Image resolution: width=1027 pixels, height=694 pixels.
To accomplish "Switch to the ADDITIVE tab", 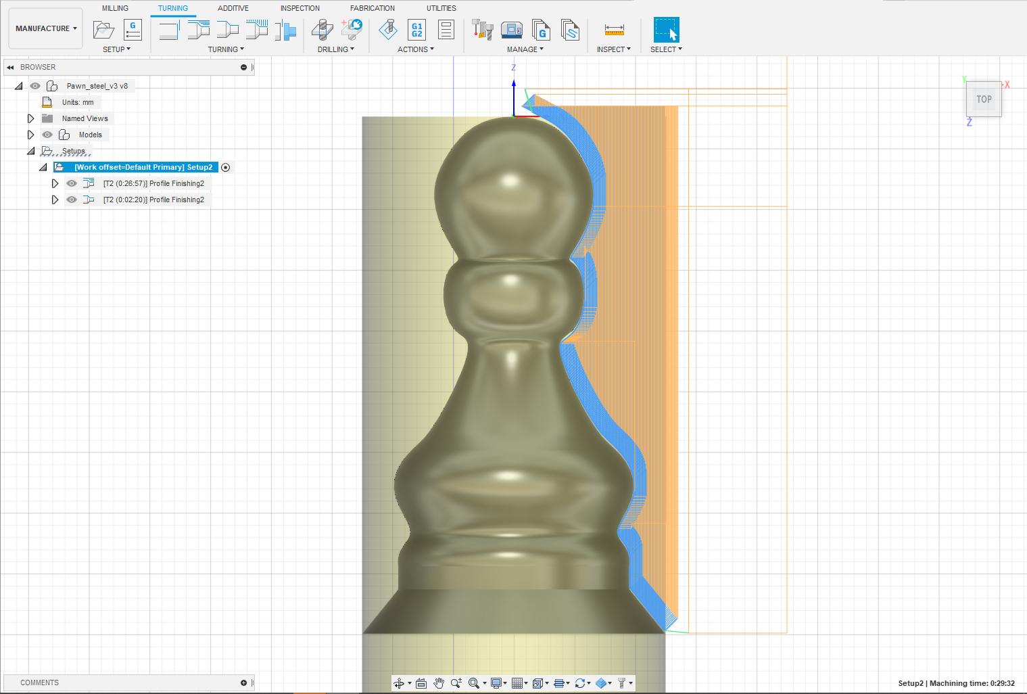I will pyautogui.click(x=233, y=8).
